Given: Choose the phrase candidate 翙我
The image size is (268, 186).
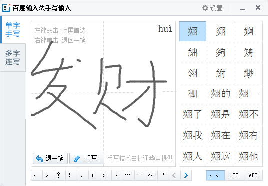Looking at the screenshot, I should (193, 135).
